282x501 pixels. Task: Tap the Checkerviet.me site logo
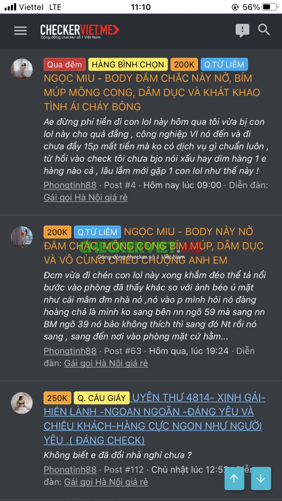[80, 31]
